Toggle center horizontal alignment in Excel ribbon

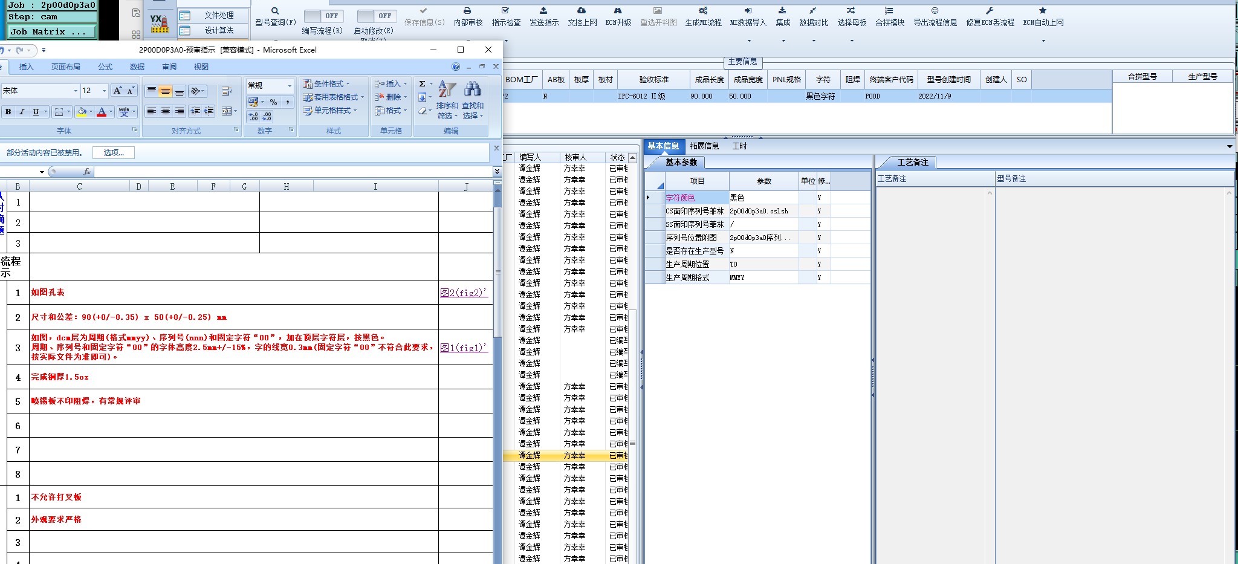165,111
